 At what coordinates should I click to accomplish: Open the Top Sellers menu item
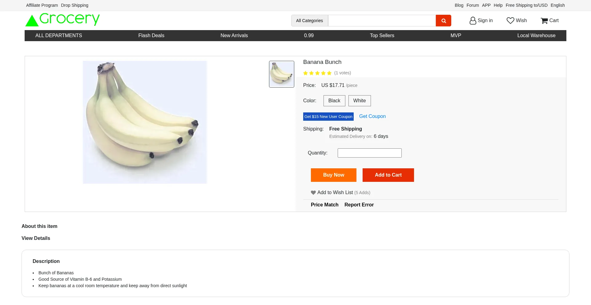click(x=382, y=36)
